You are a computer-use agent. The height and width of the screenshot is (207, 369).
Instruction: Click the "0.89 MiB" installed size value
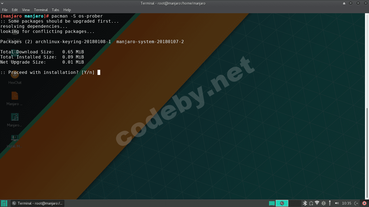point(73,57)
